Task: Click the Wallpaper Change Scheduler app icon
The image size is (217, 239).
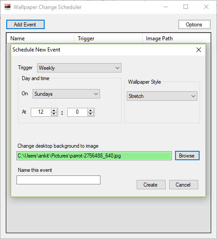Action: (8, 7)
